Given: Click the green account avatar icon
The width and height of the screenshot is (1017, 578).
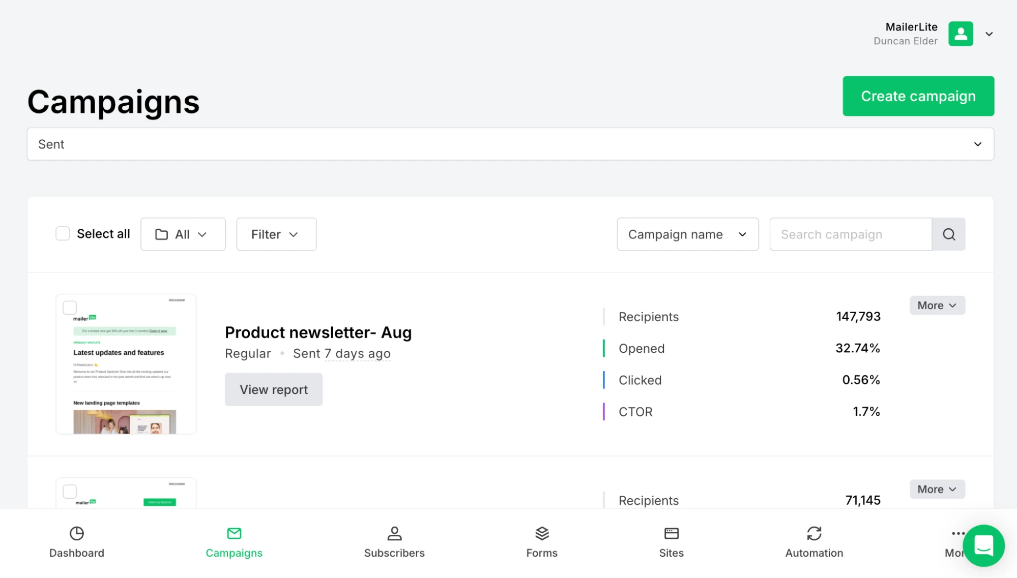Looking at the screenshot, I should [x=961, y=34].
